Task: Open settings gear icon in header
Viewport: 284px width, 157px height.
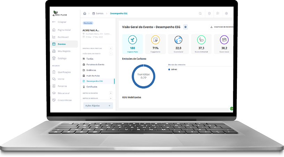Action: (x=227, y=14)
